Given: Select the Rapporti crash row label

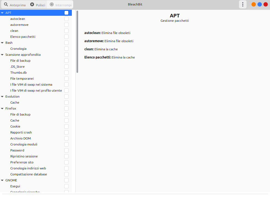Looking at the screenshot, I should 21,132.
